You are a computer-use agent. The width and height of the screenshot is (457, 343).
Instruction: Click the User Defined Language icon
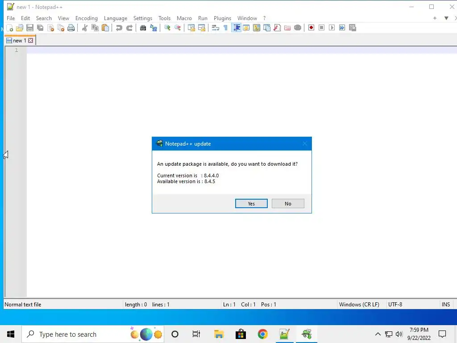[246, 28]
